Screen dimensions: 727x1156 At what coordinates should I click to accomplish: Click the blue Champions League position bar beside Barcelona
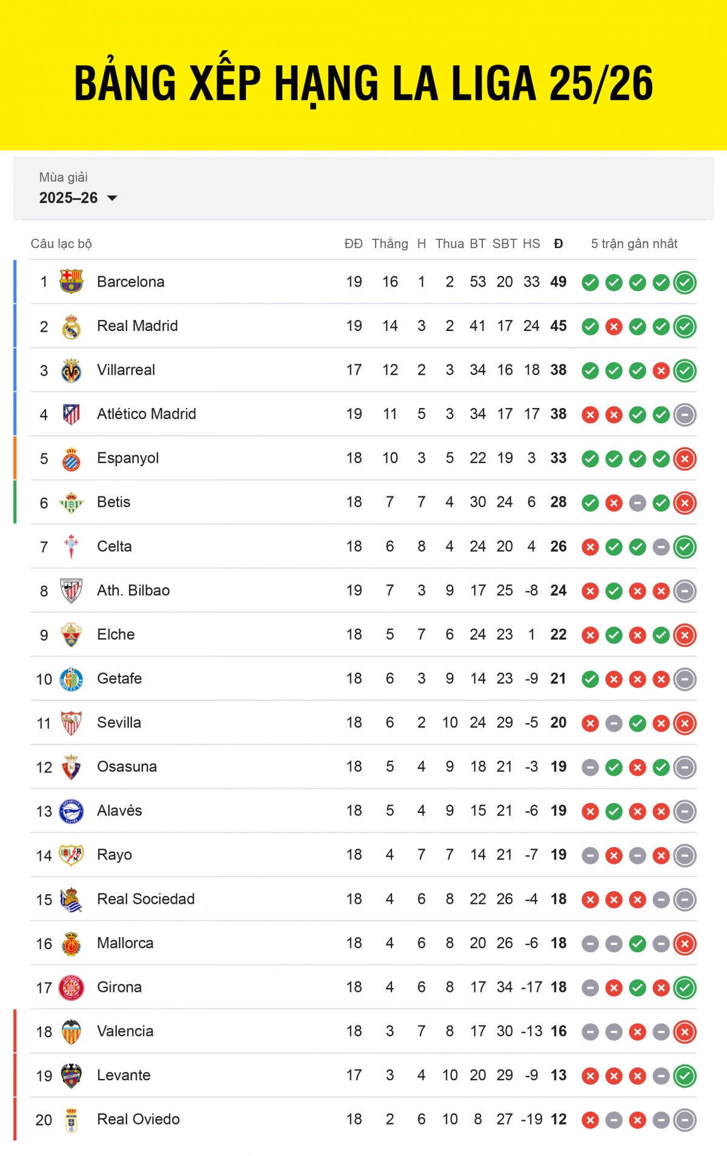tap(16, 281)
